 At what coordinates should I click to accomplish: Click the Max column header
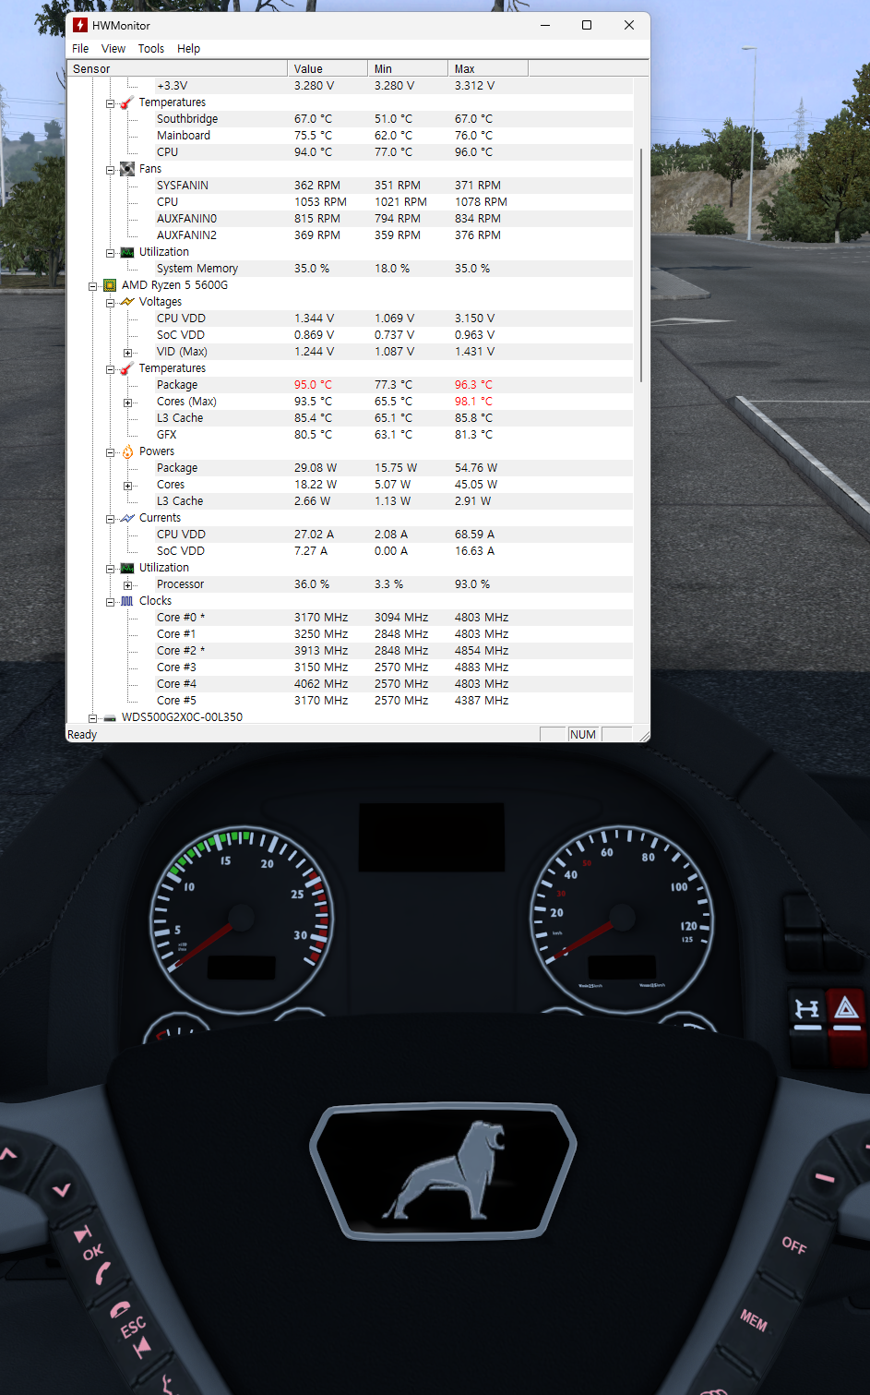[488, 68]
